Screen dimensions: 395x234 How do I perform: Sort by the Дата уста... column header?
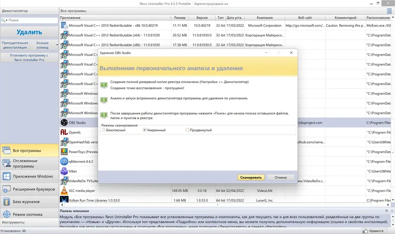click(235, 18)
